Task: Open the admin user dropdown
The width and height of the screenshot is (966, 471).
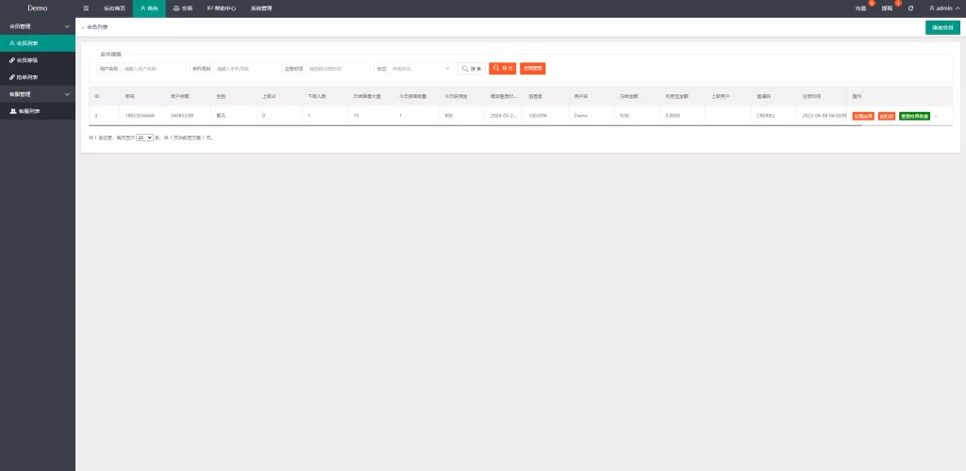Action: point(943,8)
